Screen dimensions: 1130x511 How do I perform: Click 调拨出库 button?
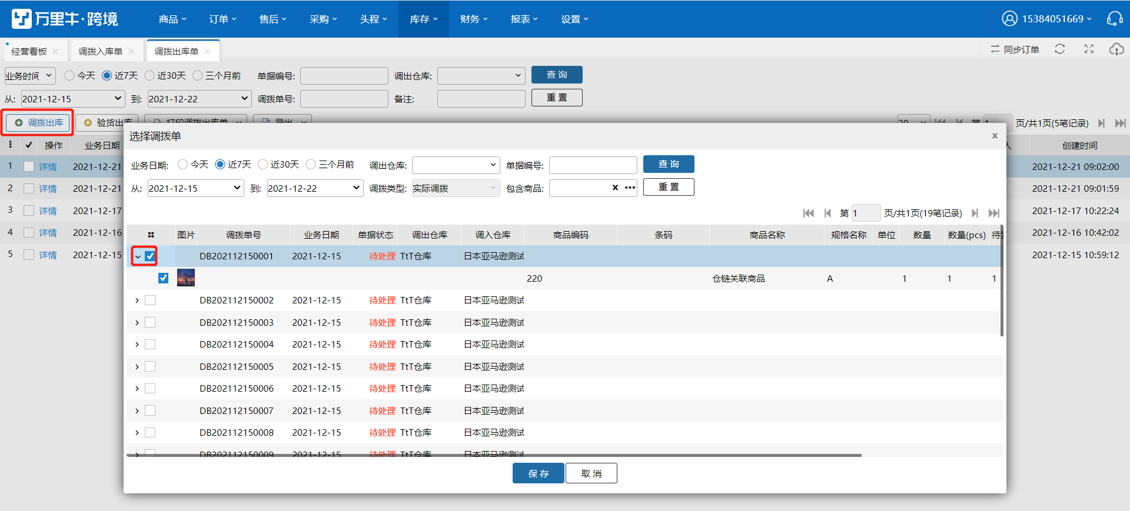(39, 123)
